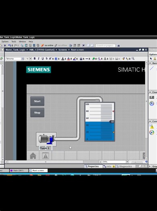
Task: Toggle Underline text formatting
Action: (43, 58)
